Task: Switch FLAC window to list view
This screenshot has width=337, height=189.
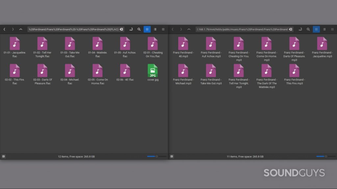Action: pos(155,29)
